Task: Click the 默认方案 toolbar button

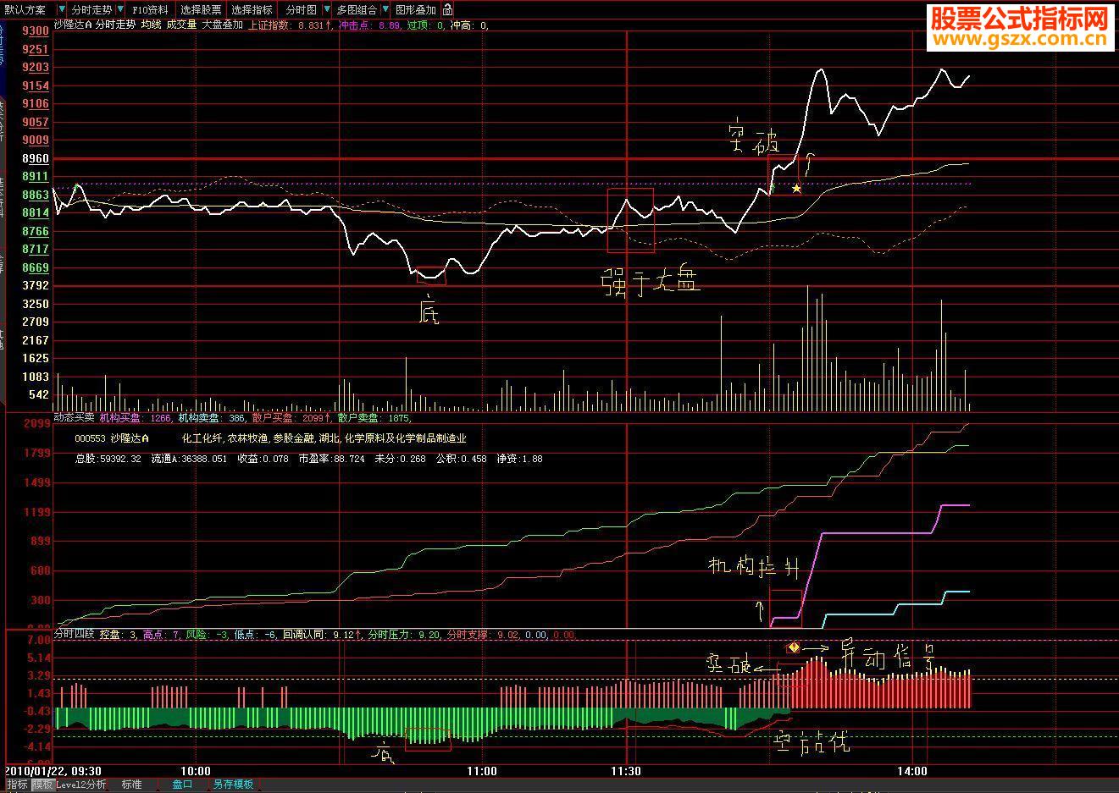Action: click(x=26, y=10)
